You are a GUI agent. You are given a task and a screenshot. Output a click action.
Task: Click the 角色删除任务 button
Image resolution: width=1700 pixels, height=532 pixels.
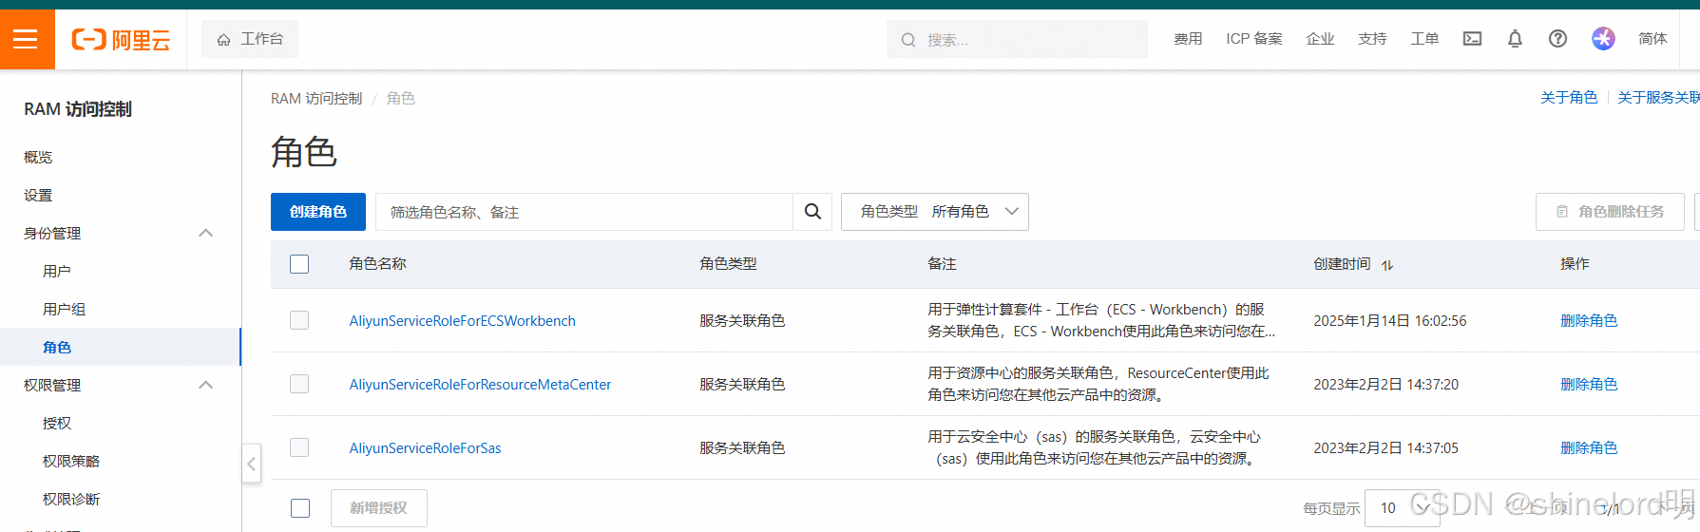coord(1610,212)
